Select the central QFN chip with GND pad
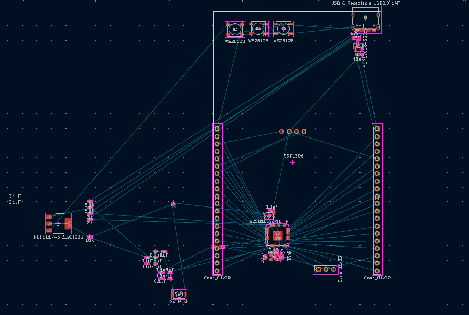This screenshot has width=469, height=315. click(x=277, y=235)
